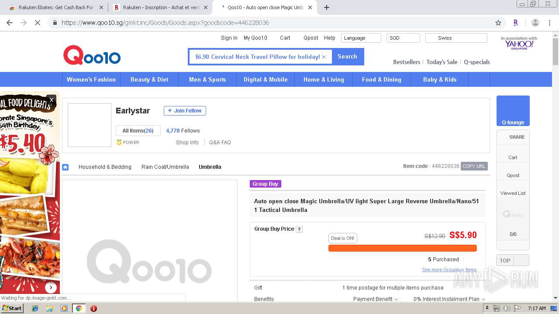
Task: Open the Rain Coat/Umbrella breadcrumb
Action: (165, 167)
